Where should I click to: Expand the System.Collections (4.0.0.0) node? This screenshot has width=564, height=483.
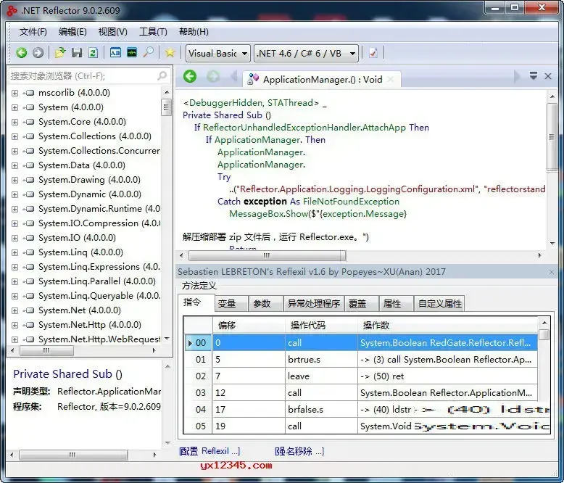tap(14, 136)
